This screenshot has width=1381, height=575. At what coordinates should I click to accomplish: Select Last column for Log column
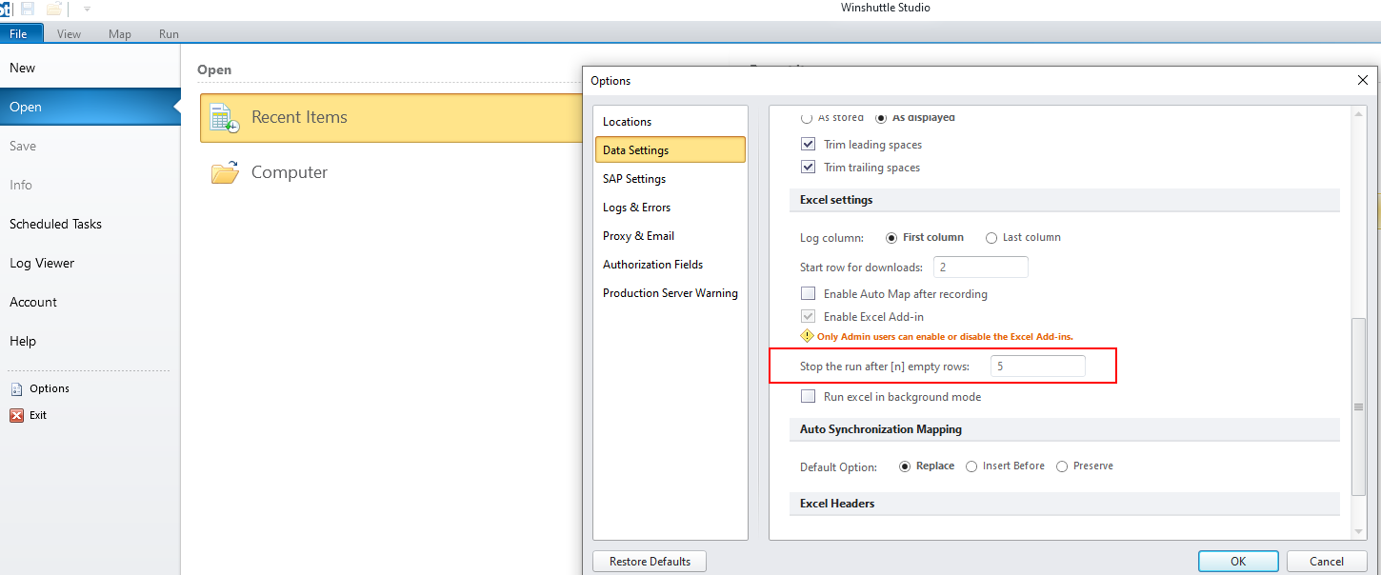(991, 238)
